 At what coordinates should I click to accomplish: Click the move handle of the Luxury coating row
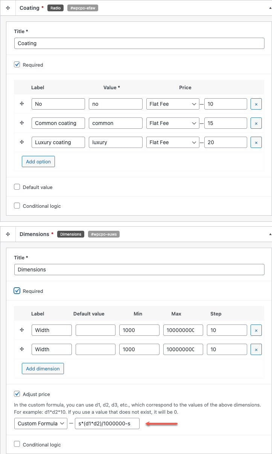(22, 142)
